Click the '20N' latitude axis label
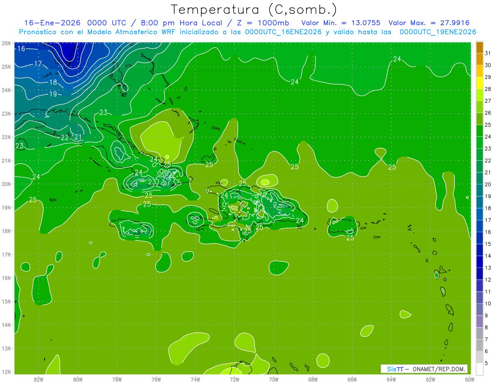The image size is (499, 385). pos(6,184)
